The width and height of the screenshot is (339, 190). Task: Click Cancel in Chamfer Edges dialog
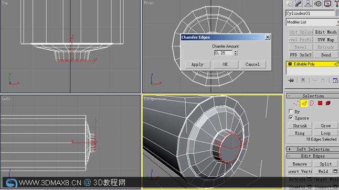(252, 64)
